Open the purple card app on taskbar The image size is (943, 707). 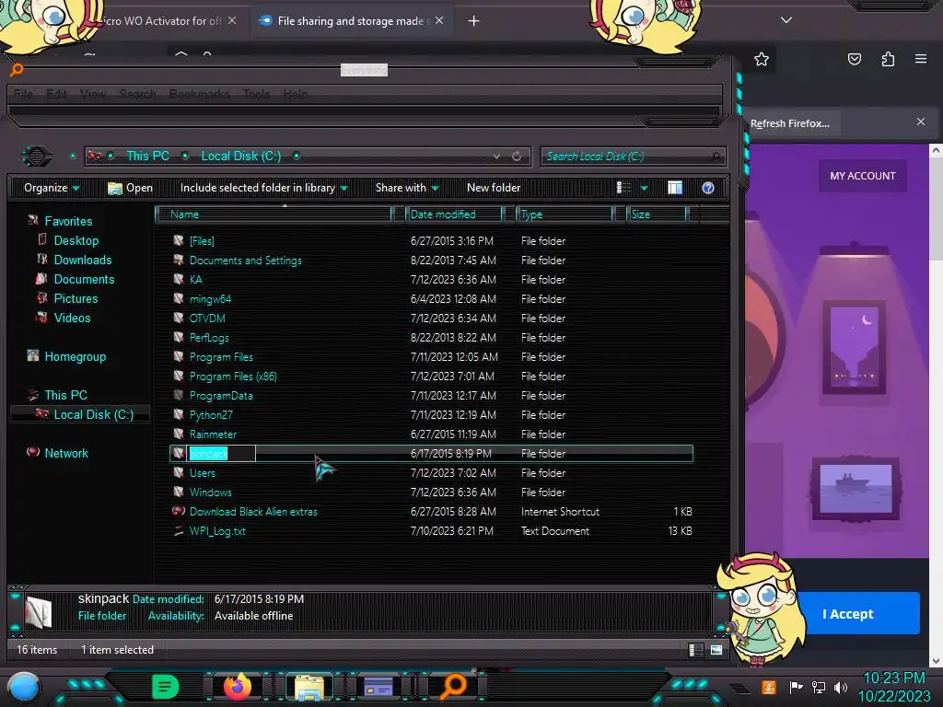[x=378, y=687]
